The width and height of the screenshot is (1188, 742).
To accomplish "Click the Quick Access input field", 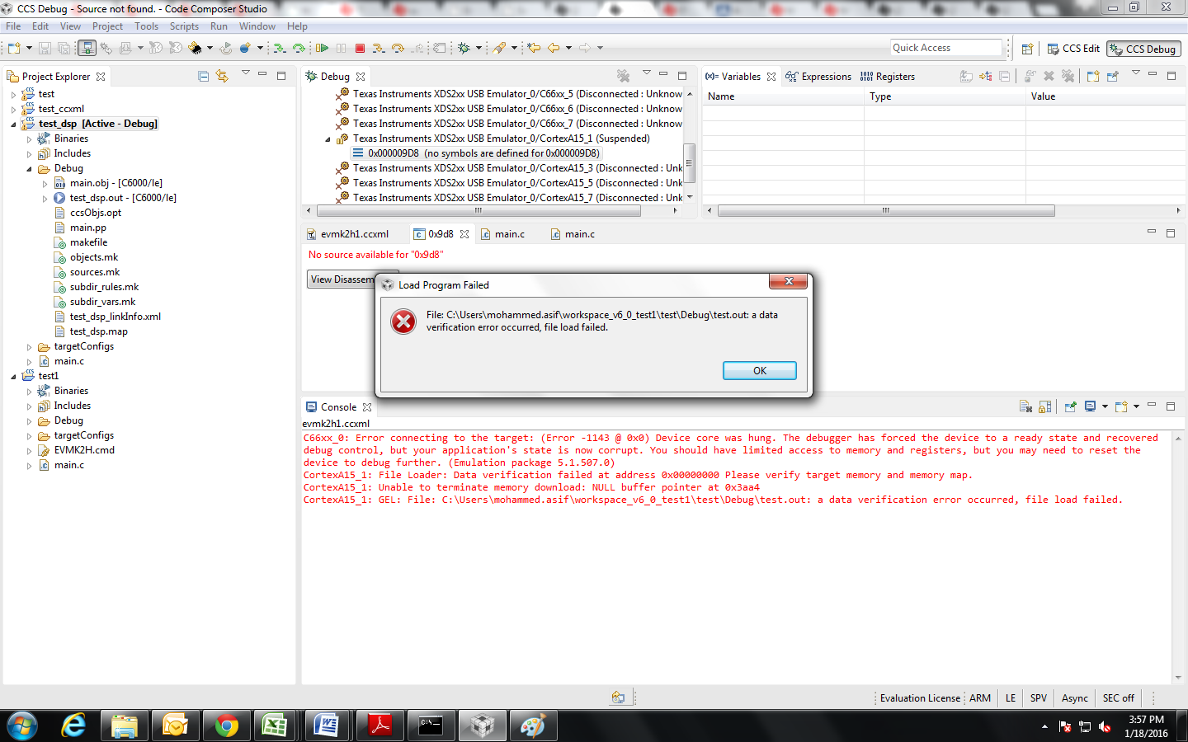I will (x=945, y=48).
